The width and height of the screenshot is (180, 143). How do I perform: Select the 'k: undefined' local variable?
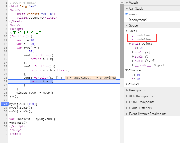click(142, 39)
